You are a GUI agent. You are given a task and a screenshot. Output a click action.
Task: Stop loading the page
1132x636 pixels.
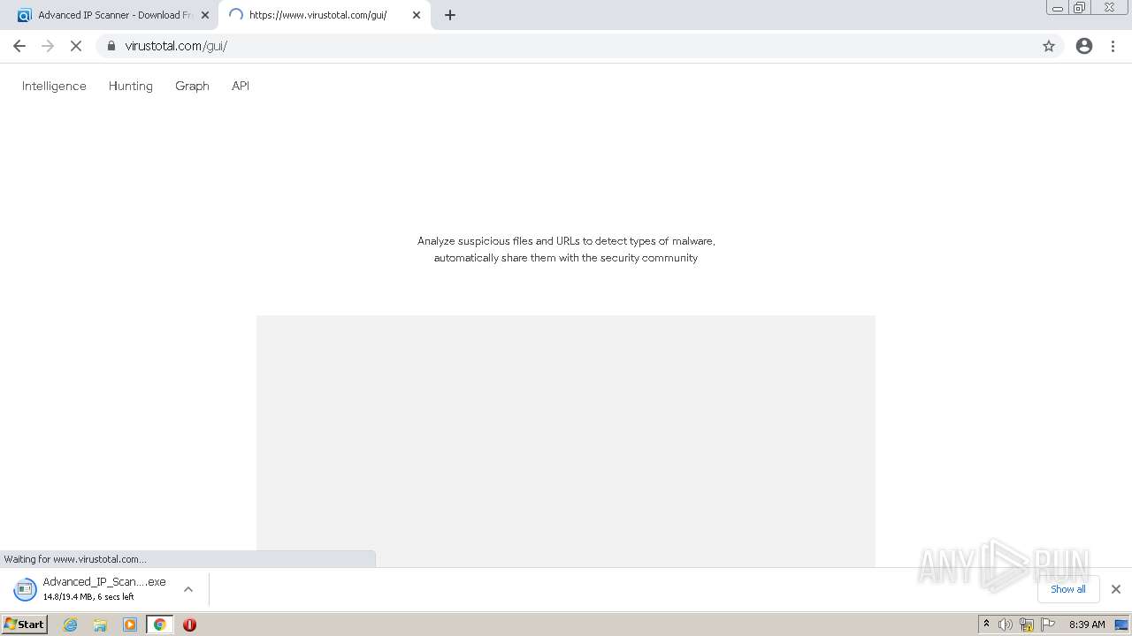coord(76,46)
